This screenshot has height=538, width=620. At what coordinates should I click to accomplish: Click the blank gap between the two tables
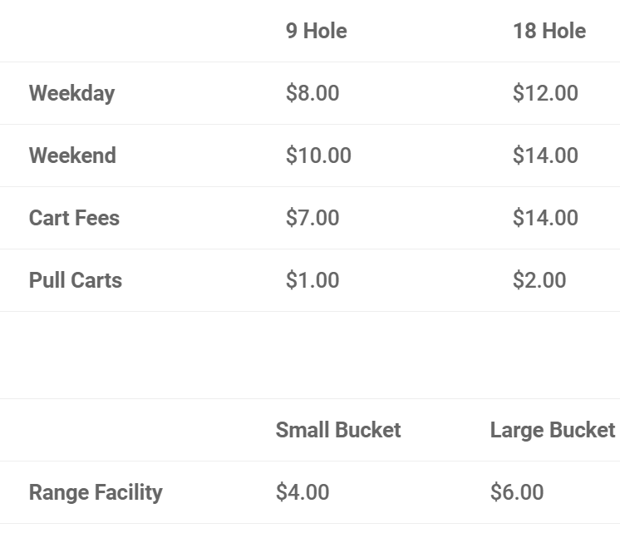pos(310,355)
